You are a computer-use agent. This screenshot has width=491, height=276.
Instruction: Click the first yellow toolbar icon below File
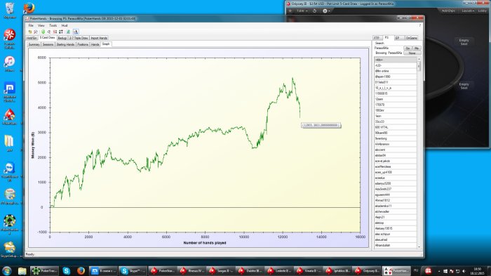30,32
